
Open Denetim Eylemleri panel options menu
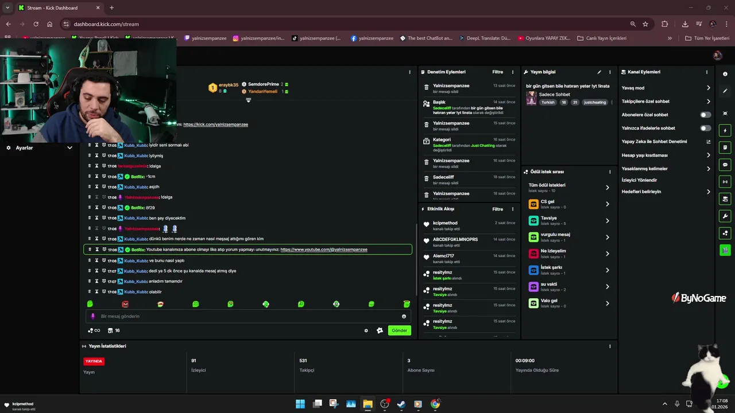click(x=513, y=72)
